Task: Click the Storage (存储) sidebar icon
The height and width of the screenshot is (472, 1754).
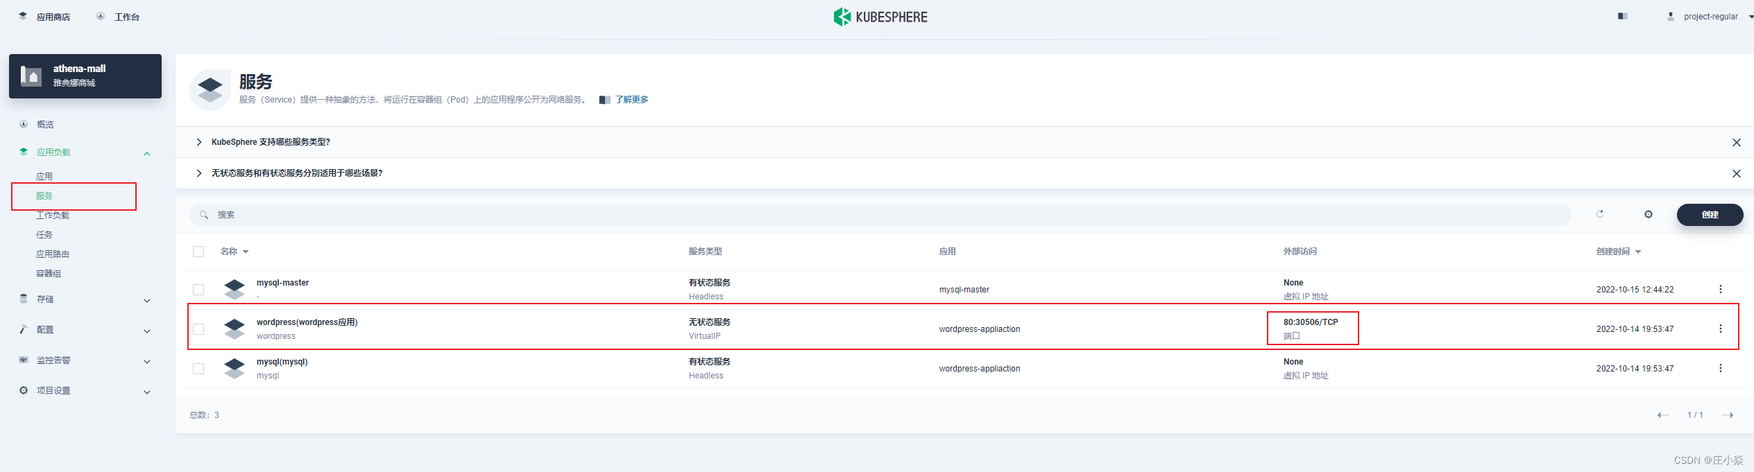Action: [24, 299]
